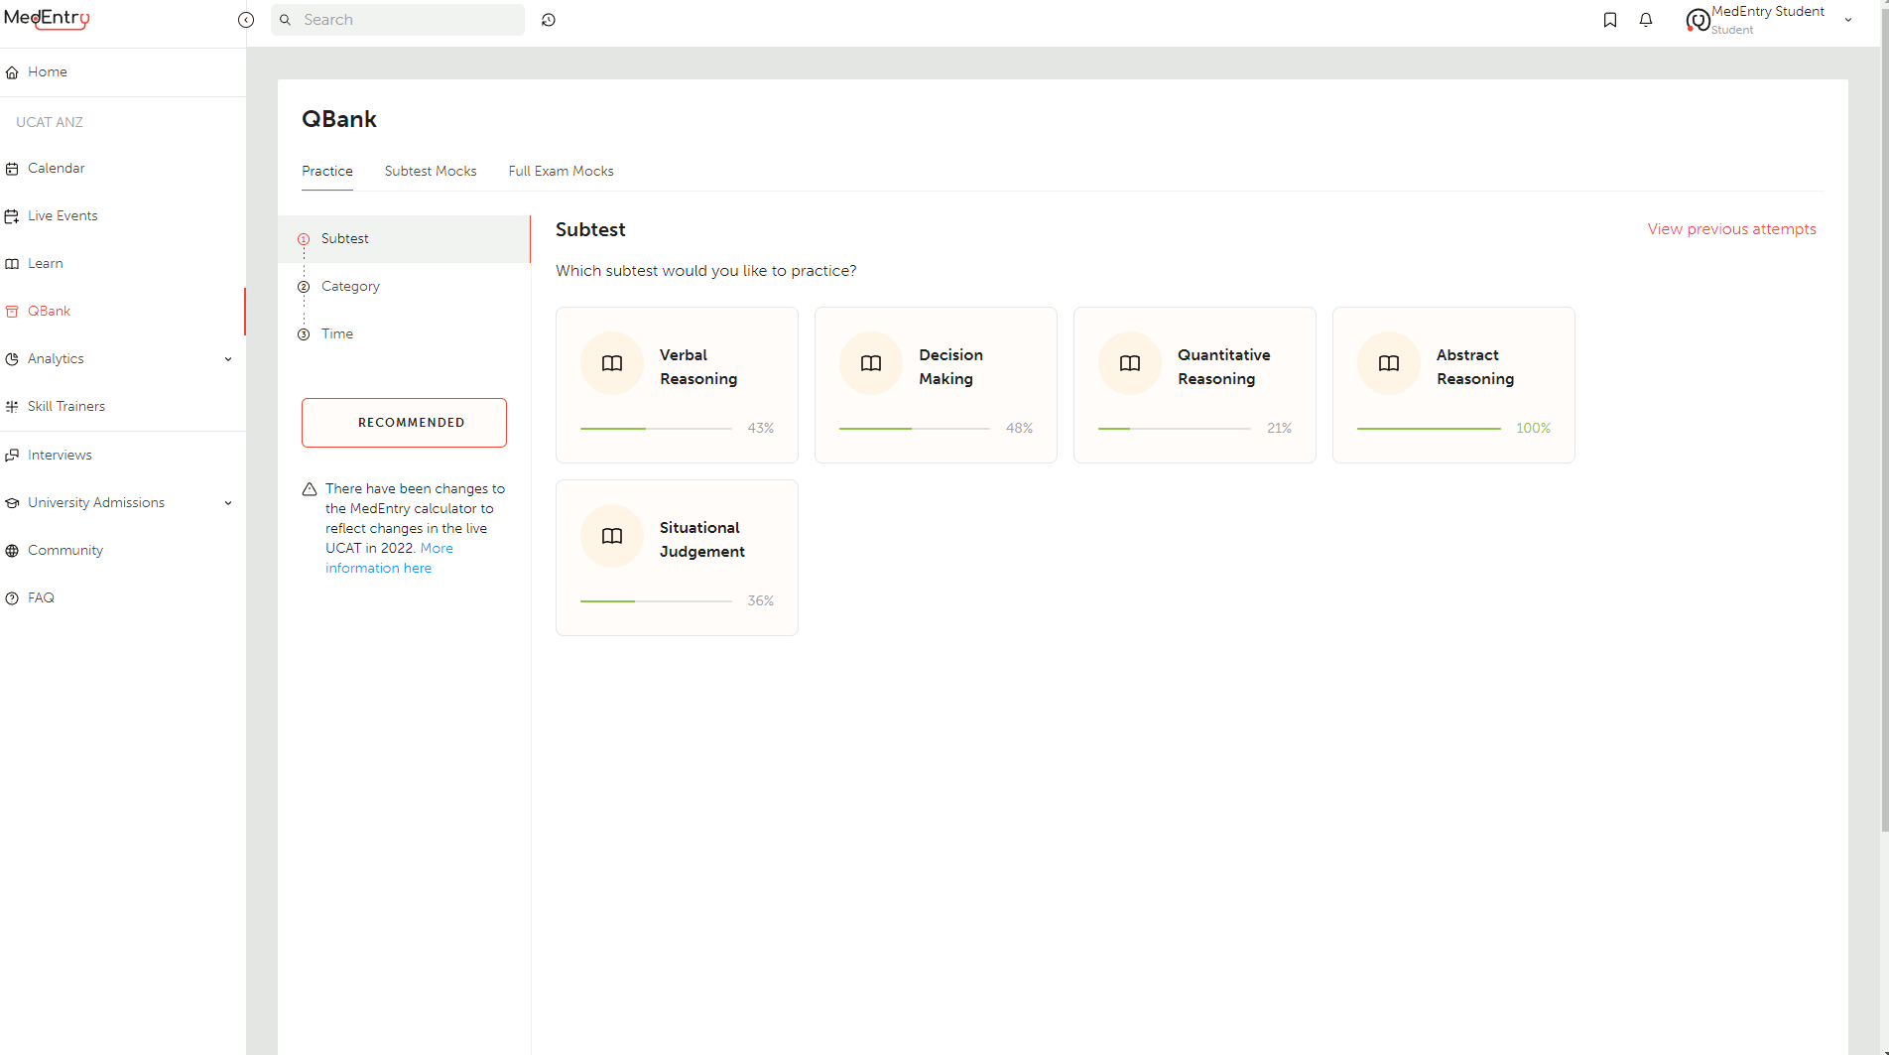The width and height of the screenshot is (1889, 1055).
Task: Open the Calendar from the sidebar
Action: click(57, 168)
